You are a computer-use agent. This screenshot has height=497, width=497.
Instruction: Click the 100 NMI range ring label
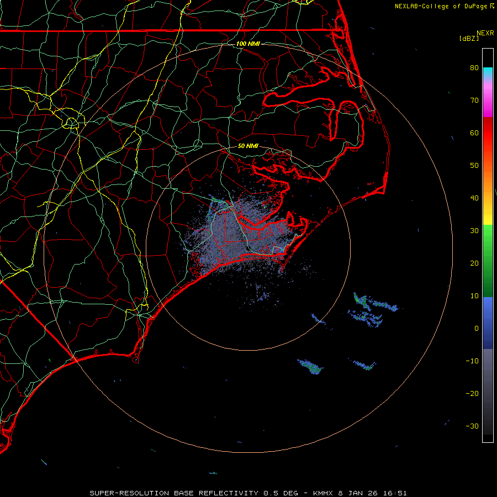click(x=248, y=44)
